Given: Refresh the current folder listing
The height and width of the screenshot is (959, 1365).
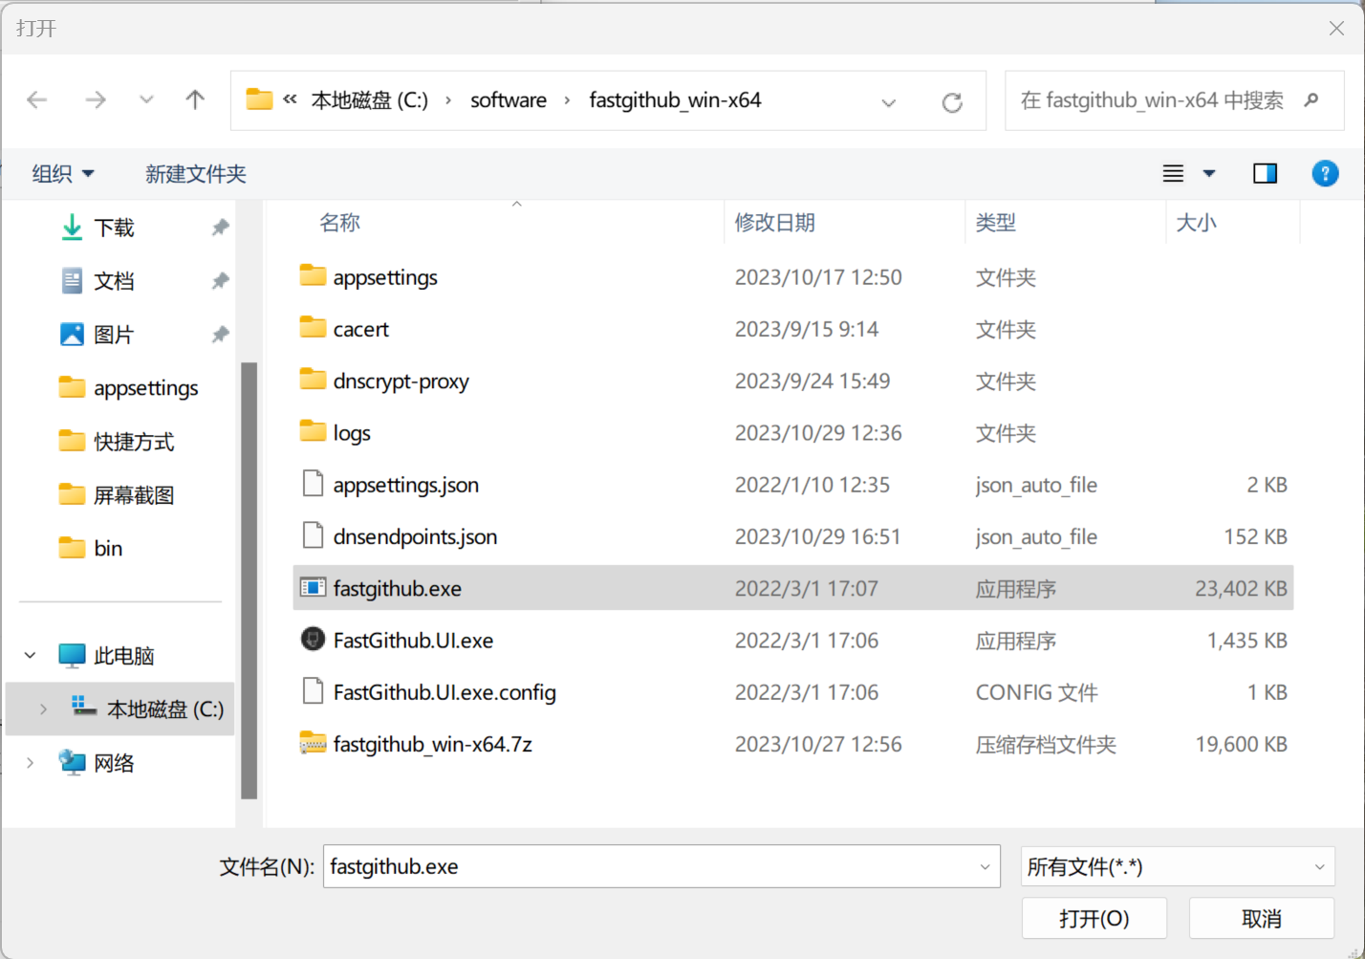Looking at the screenshot, I should (x=951, y=102).
